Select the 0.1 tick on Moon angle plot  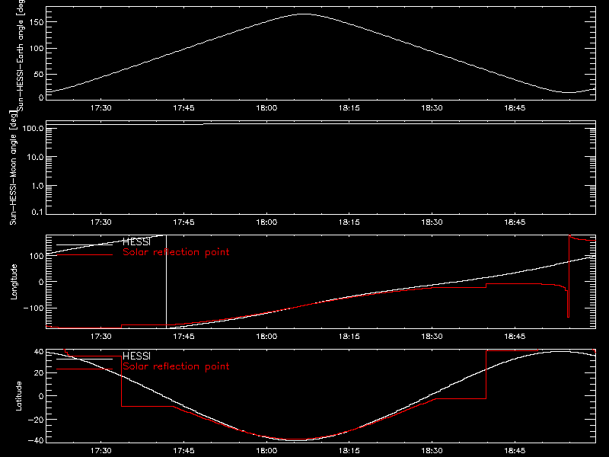[x=37, y=213]
